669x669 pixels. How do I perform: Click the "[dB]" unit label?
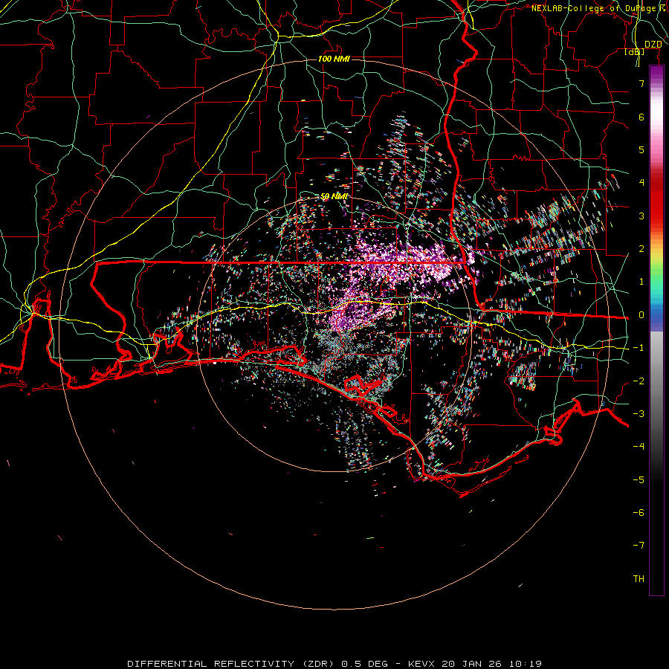tap(635, 52)
